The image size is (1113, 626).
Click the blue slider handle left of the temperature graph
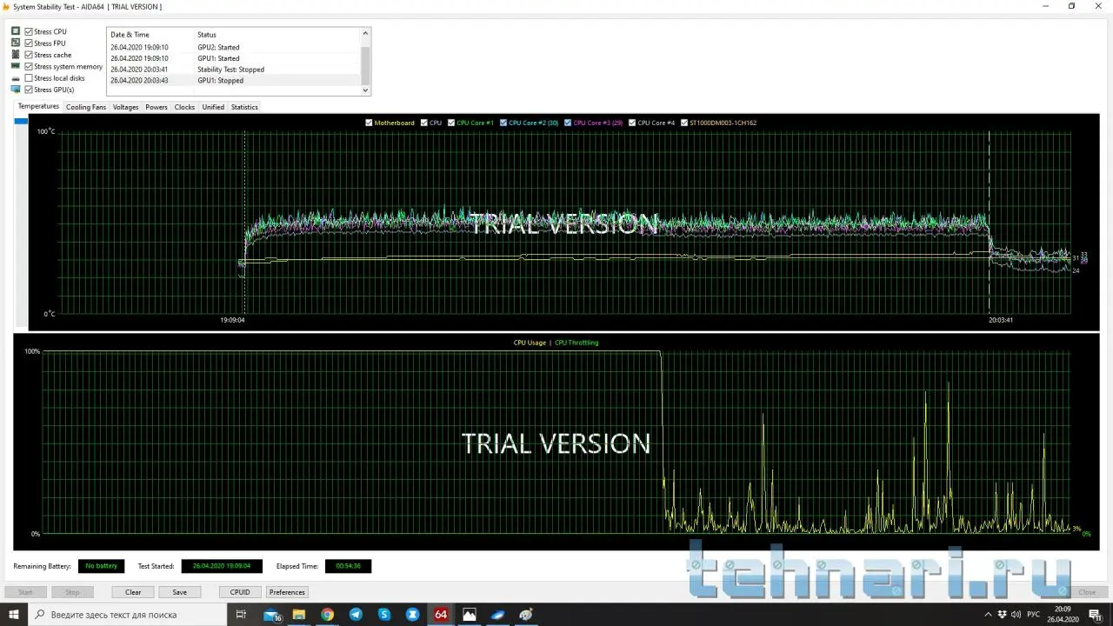[21, 122]
